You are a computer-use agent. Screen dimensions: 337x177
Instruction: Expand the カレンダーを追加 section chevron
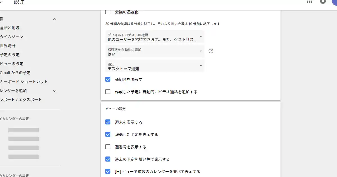point(55,91)
